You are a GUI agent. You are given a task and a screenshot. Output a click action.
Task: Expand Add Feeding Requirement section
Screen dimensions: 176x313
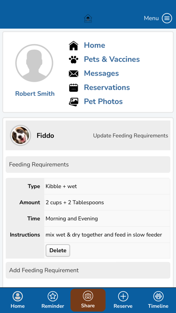[88, 270]
